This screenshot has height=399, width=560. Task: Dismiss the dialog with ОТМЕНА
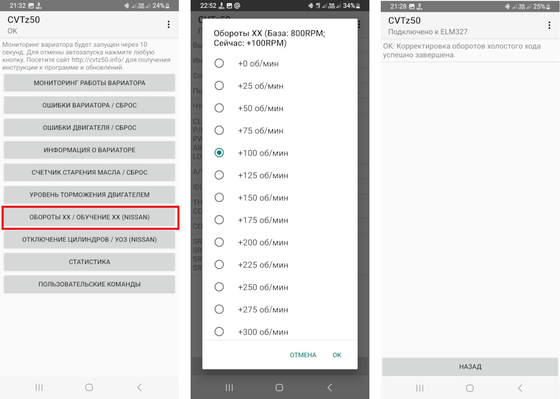303,355
